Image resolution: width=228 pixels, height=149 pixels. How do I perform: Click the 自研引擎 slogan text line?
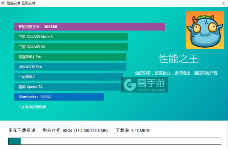176,73
